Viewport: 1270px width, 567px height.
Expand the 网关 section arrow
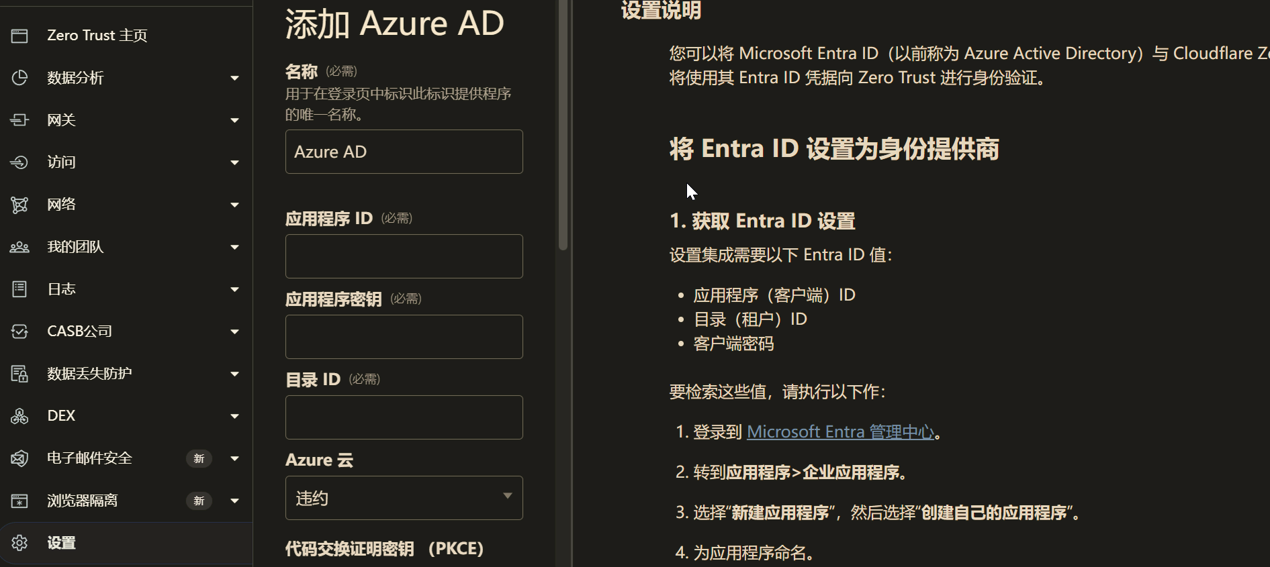coord(234,121)
